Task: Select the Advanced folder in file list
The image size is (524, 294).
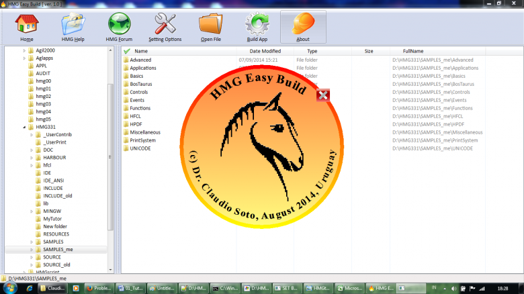Action: click(140, 60)
